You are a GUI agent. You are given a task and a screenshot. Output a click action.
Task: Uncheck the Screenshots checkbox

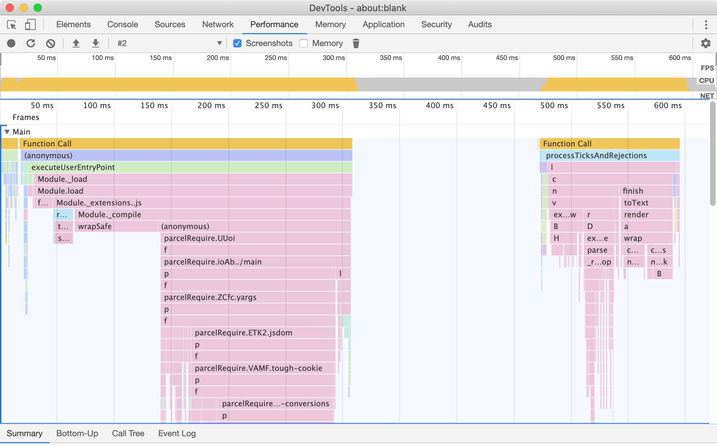point(237,43)
